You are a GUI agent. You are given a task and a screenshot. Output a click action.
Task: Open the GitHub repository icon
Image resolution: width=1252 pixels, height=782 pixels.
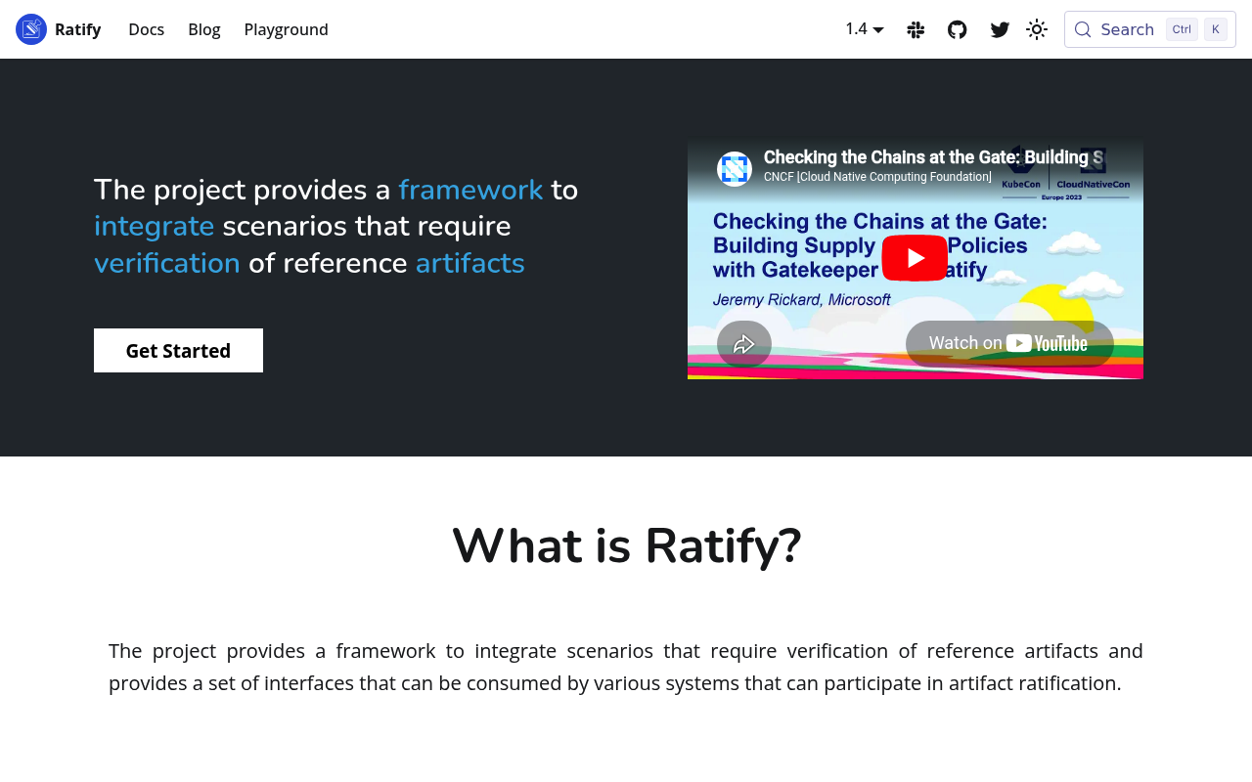click(x=958, y=29)
